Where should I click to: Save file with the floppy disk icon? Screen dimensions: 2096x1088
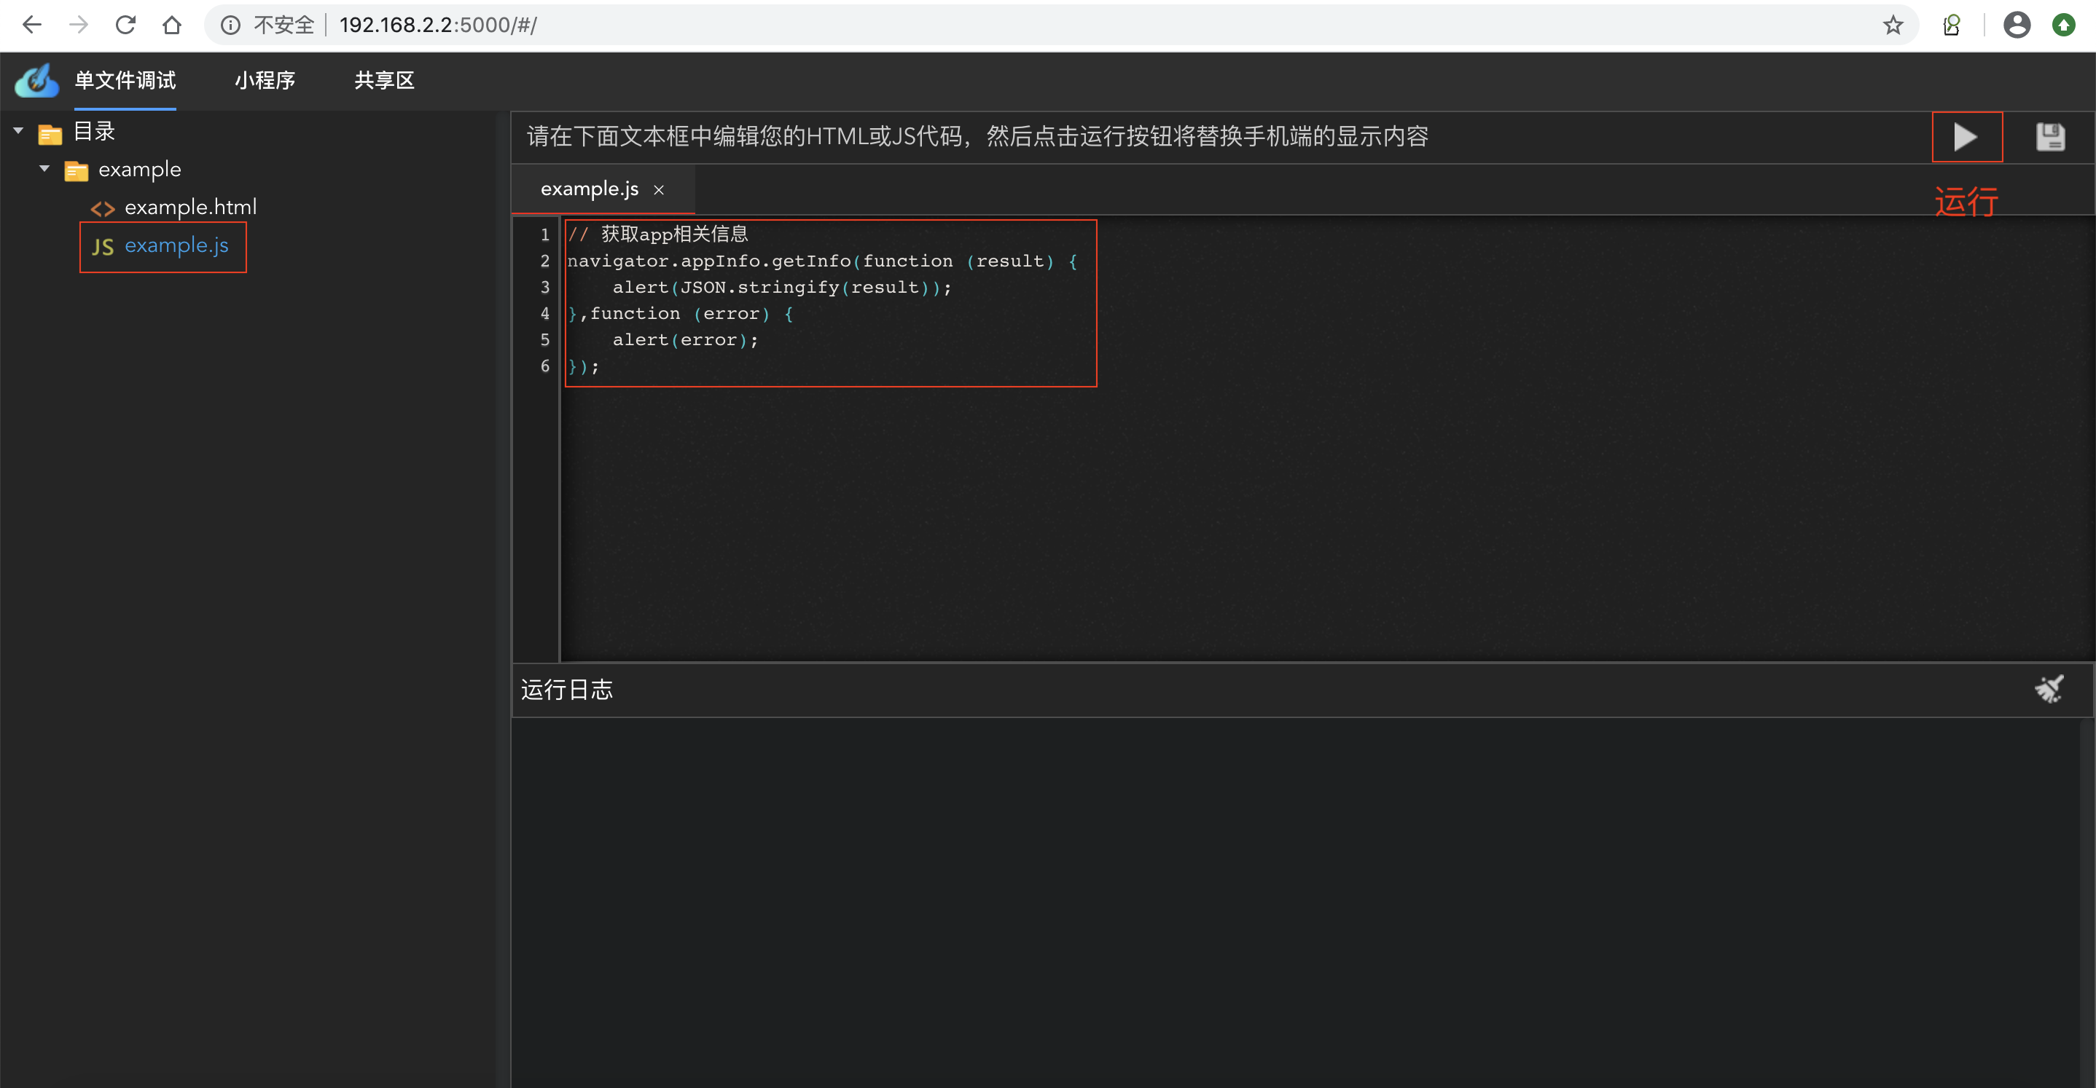click(x=2049, y=137)
